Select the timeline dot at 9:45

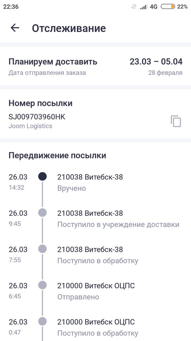tap(42, 212)
